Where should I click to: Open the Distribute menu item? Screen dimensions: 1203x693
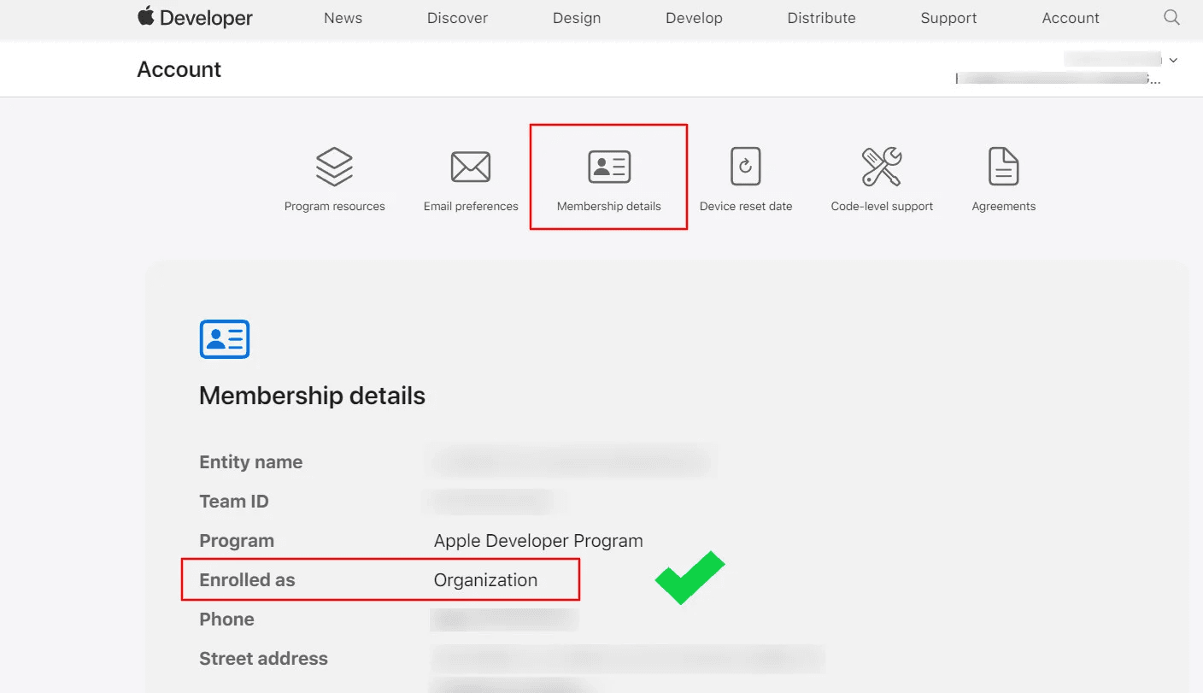click(x=821, y=18)
